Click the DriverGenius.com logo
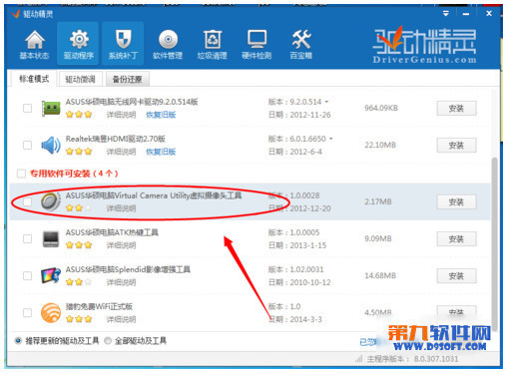Image resolution: width=507 pixels, height=372 pixels. [425, 46]
